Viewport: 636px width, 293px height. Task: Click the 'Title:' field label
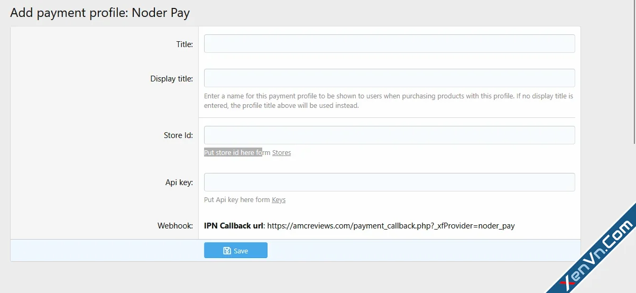[185, 44]
